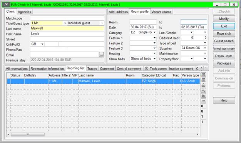The height and width of the screenshot is (143, 241).
Task: Click the Room number field in Room profile
Action: click(143, 22)
